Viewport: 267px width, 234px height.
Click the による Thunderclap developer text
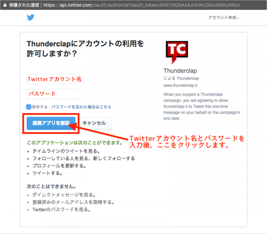click(x=181, y=78)
